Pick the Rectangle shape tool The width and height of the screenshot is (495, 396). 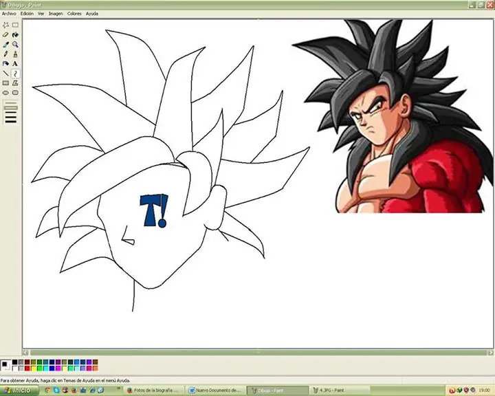click(5, 83)
